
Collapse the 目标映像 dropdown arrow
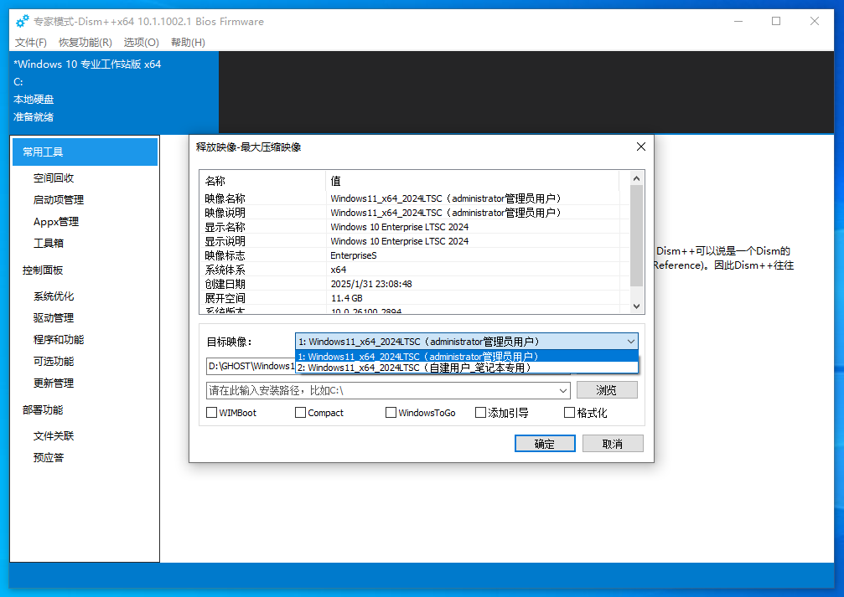630,342
